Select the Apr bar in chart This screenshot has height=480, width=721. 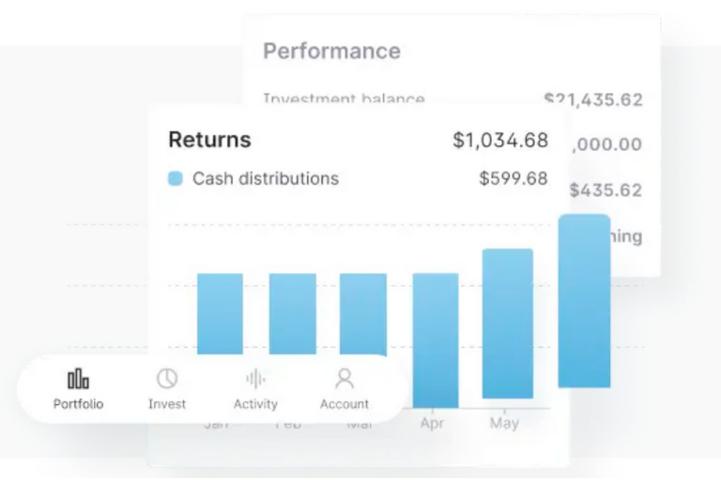[436, 340]
